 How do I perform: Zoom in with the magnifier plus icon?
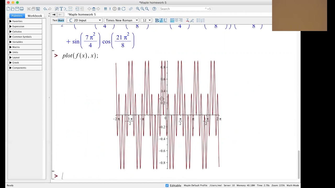[x=138, y=9]
